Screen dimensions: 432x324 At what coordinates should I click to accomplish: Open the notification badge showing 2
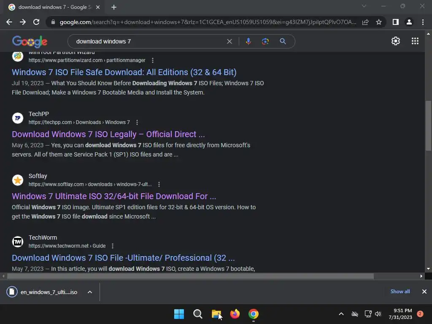420,314
